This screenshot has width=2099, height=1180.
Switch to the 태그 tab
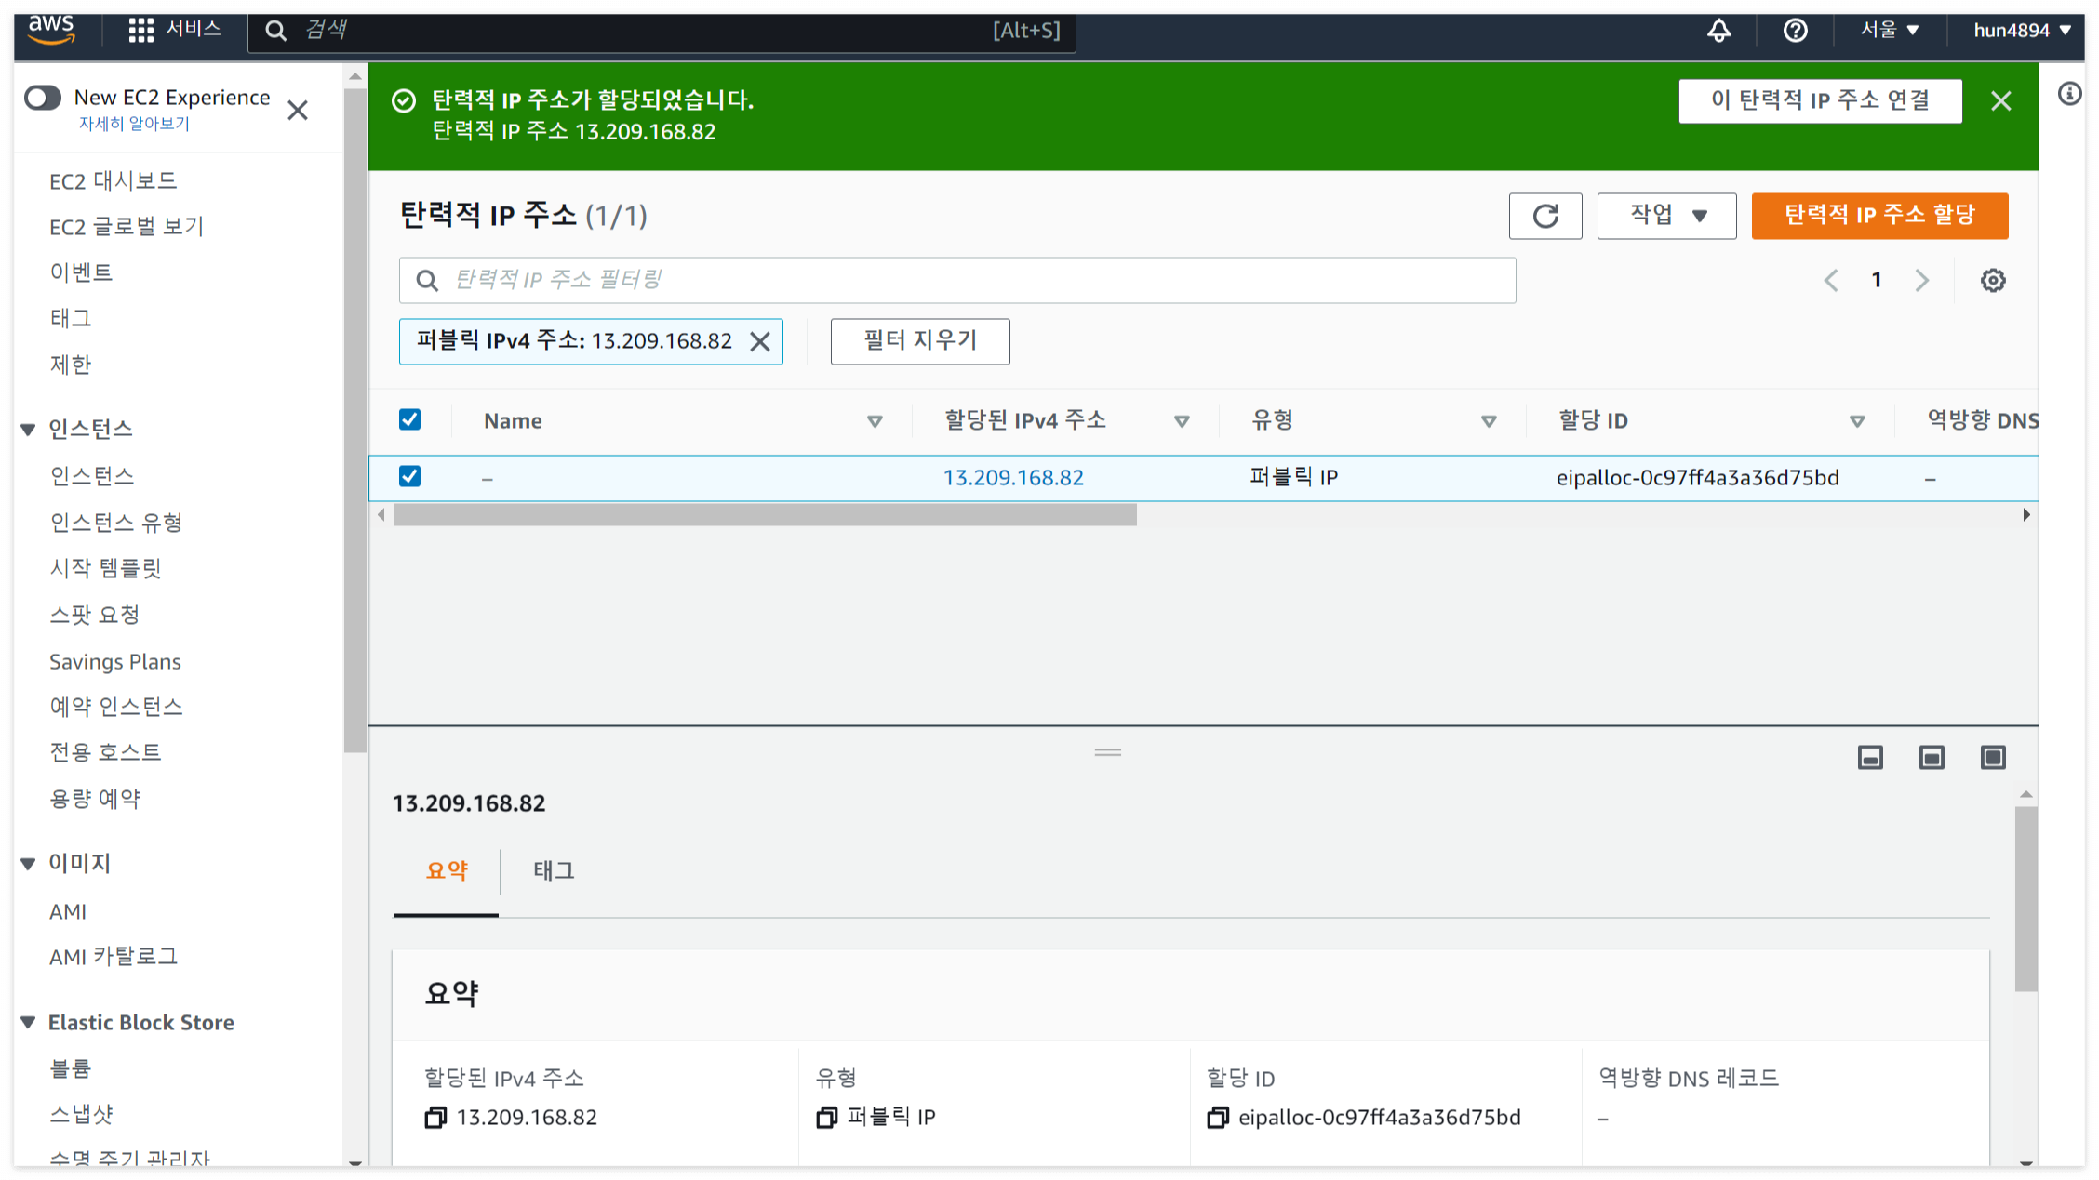coord(554,870)
